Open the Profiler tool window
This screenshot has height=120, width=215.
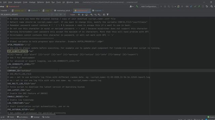pos(46,117)
